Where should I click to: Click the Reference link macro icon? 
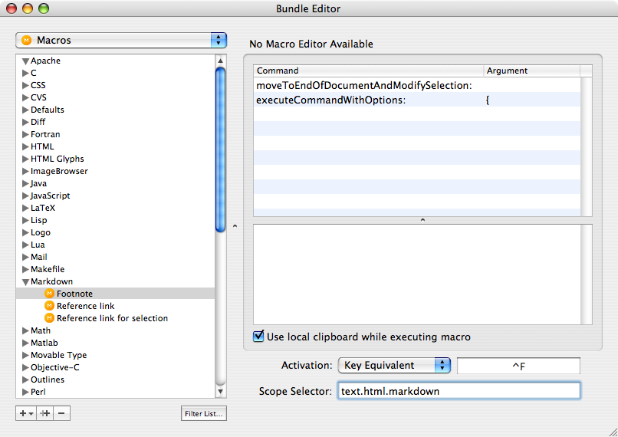click(49, 306)
